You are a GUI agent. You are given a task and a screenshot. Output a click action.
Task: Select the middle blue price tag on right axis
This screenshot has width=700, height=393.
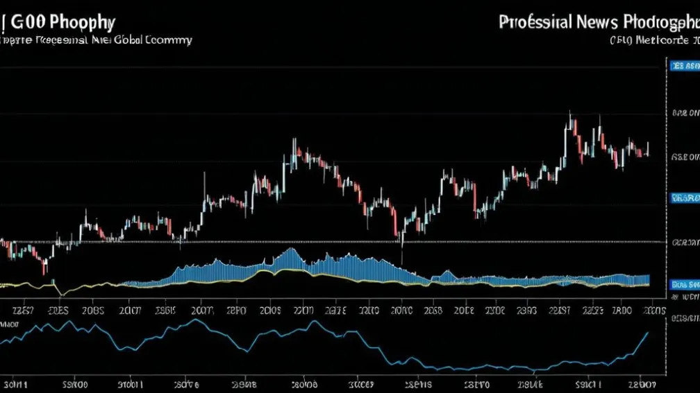pos(683,198)
